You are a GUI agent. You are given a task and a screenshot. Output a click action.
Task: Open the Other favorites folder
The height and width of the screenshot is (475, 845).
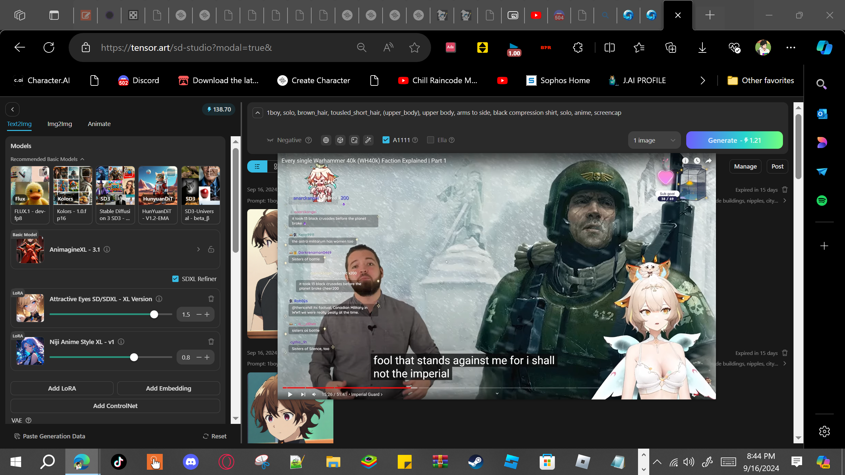click(761, 80)
